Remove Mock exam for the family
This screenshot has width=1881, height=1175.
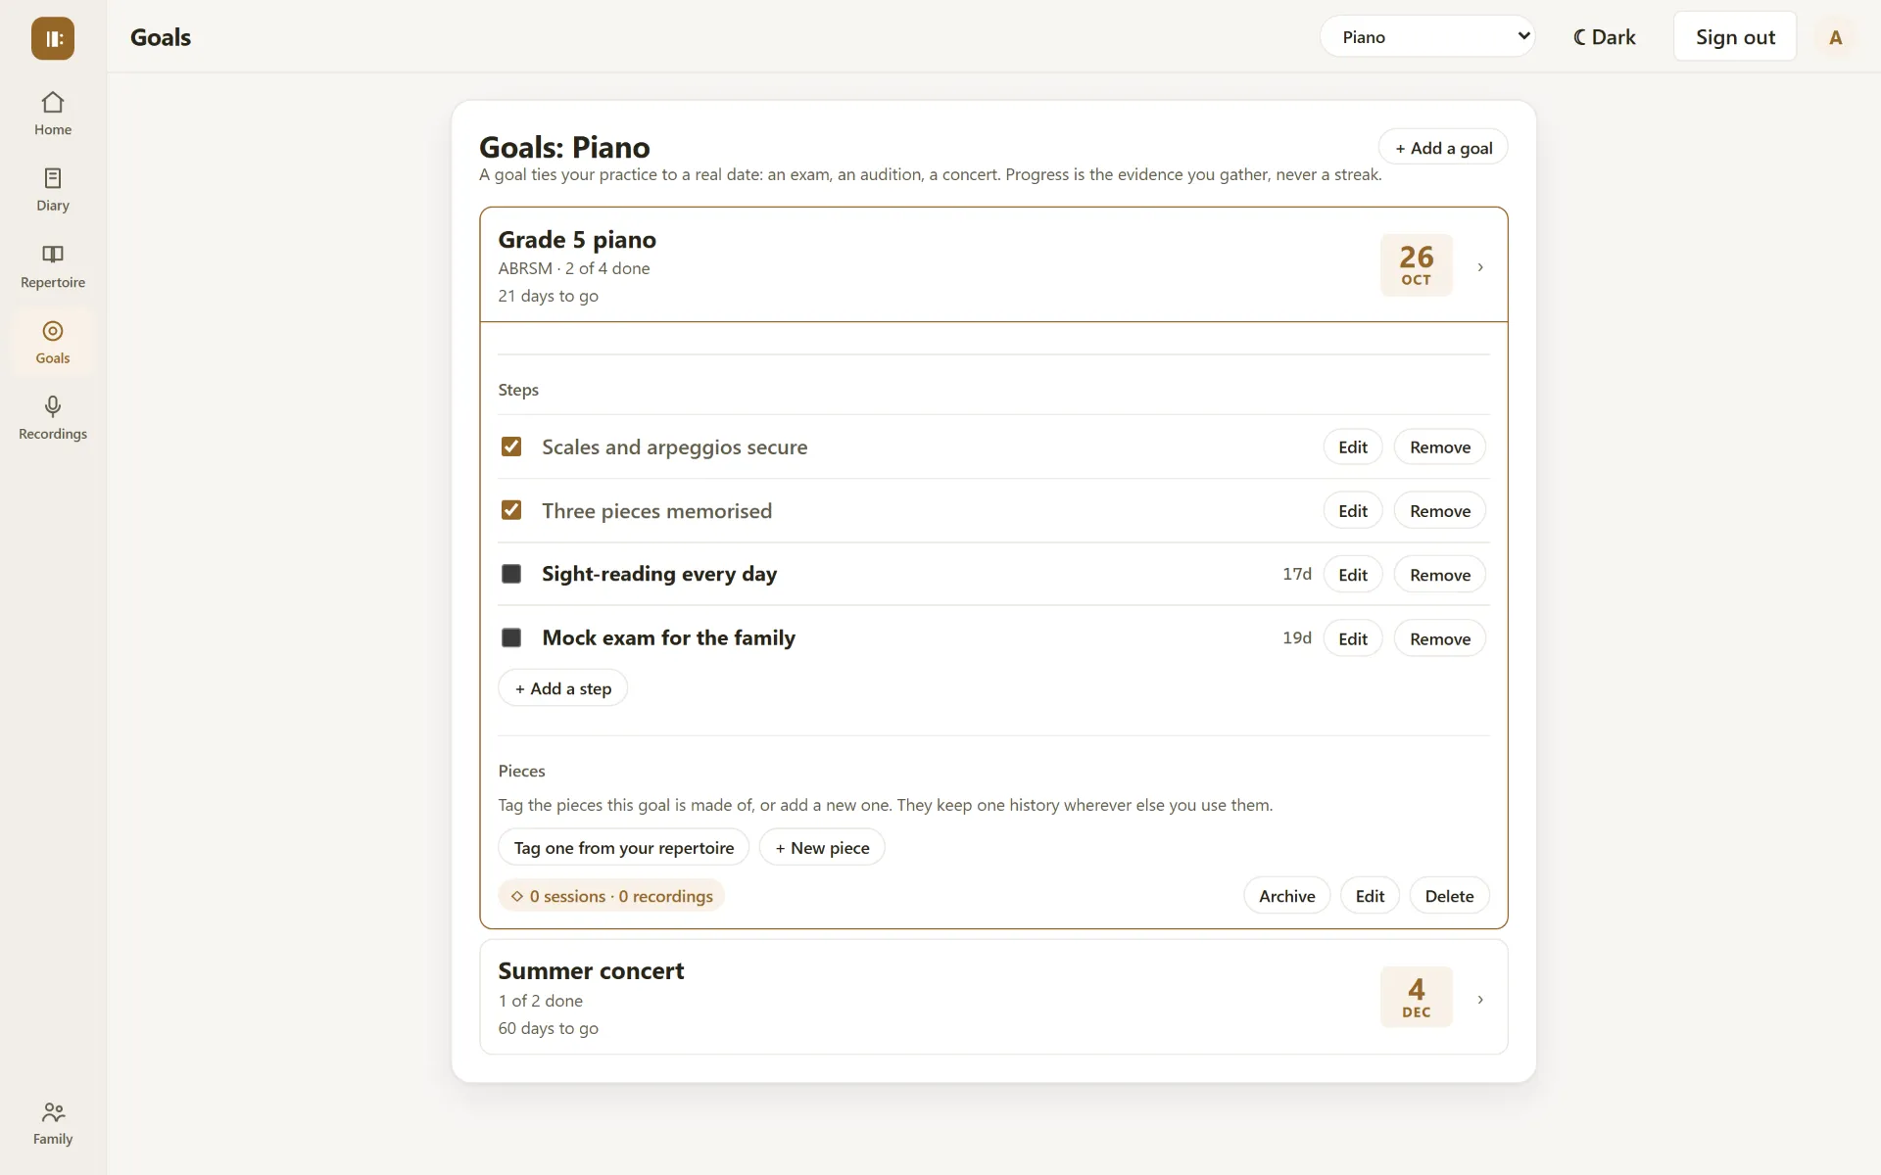[x=1440, y=638]
